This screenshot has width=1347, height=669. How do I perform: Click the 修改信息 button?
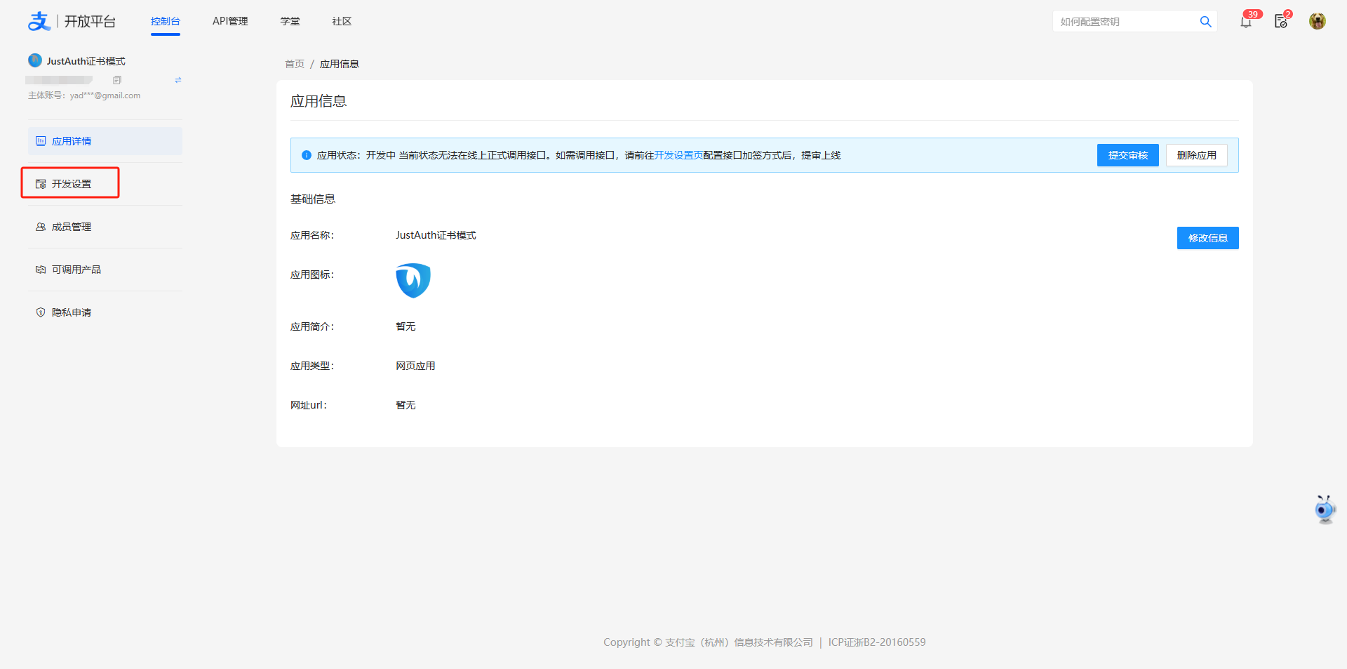click(1208, 238)
